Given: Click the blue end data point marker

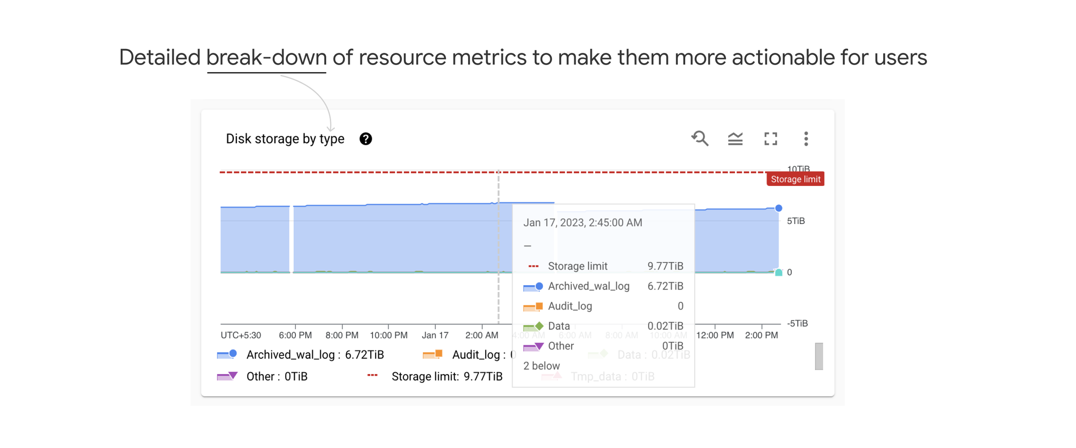Looking at the screenshot, I should pos(779,208).
